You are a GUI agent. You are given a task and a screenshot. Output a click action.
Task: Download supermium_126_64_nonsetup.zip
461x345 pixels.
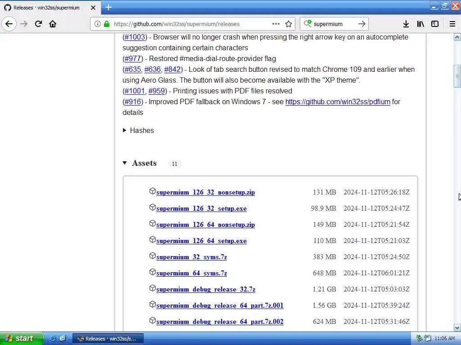(x=205, y=225)
